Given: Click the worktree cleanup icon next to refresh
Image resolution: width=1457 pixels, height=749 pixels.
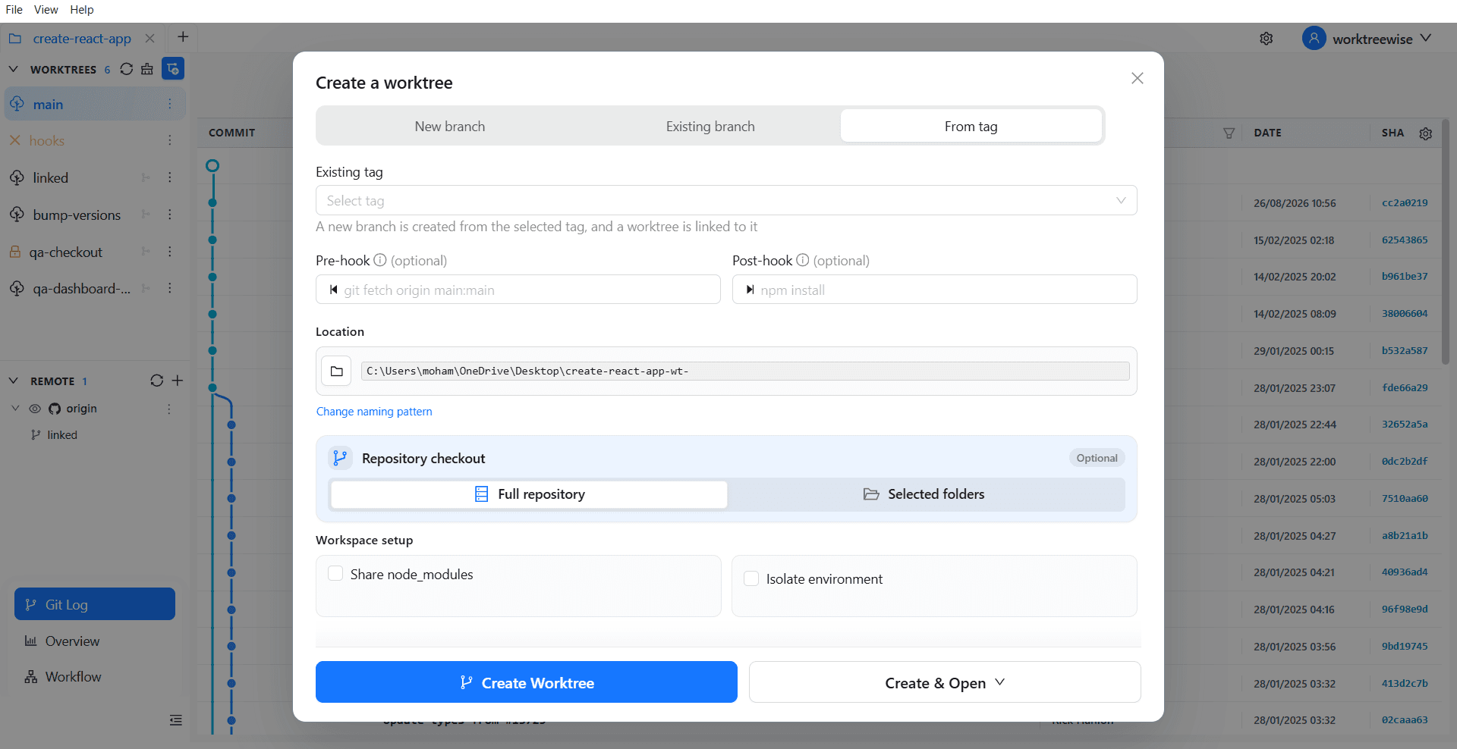Looking at the screenshot, I should 147,69.
